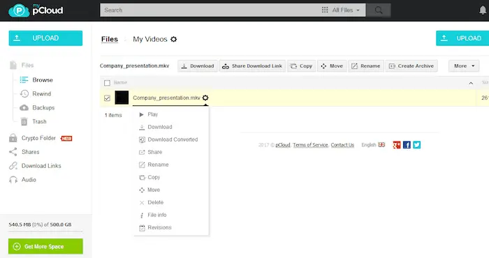Open the All Files search filter dropdown
Screen dimensions: 489x258
tap(341, 10)
